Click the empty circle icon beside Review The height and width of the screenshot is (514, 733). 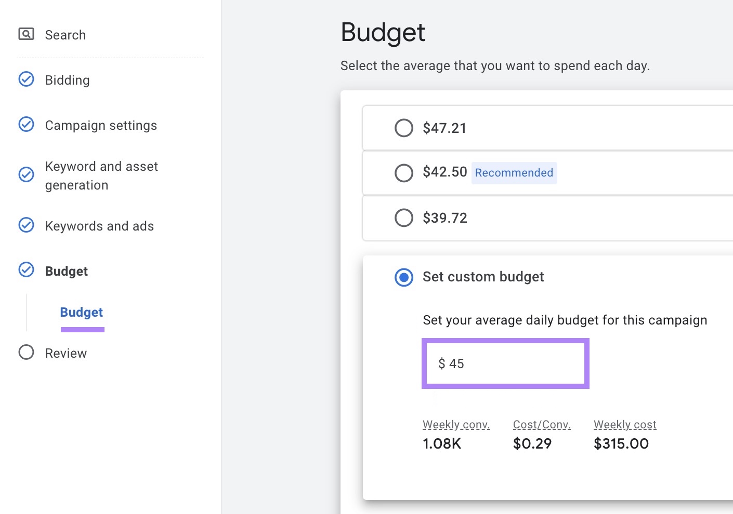pyautogui.click(x=26, y=352)
